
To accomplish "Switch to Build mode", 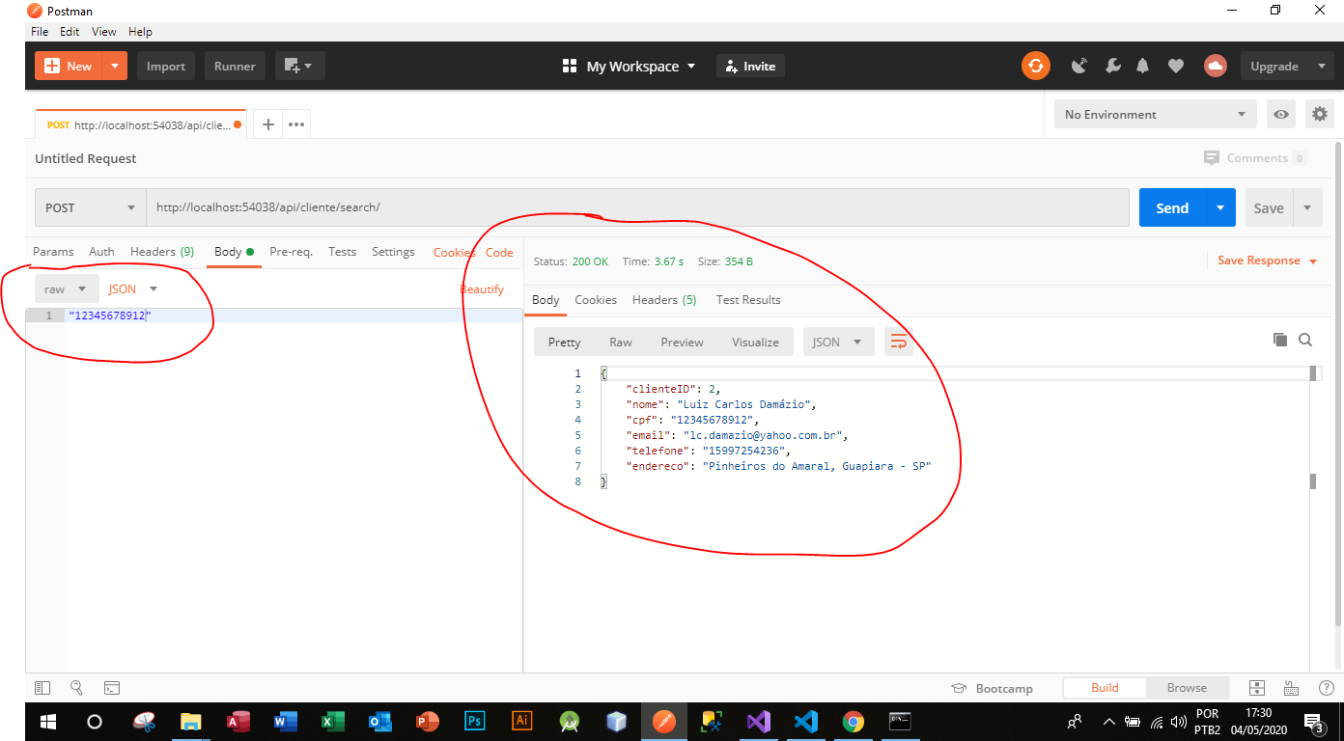I will pos(1105,688).
